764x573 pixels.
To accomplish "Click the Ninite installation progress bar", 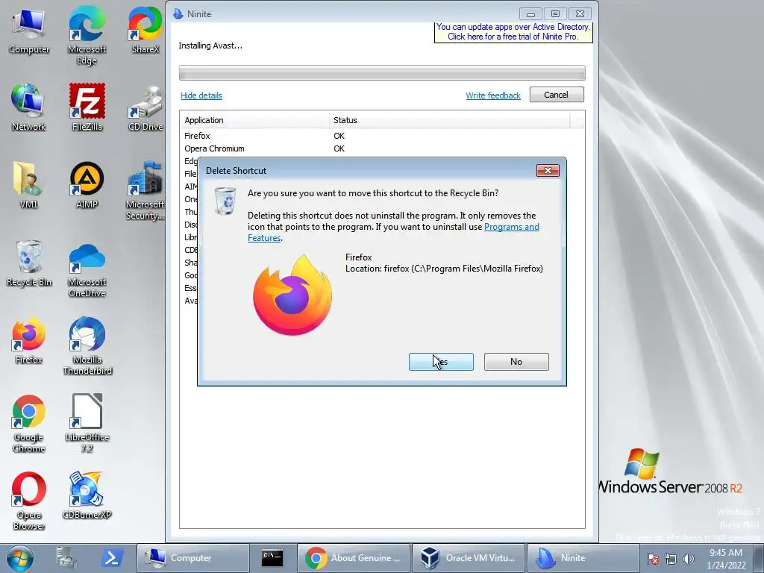I will pyautogui.click(x=382, y=72).
